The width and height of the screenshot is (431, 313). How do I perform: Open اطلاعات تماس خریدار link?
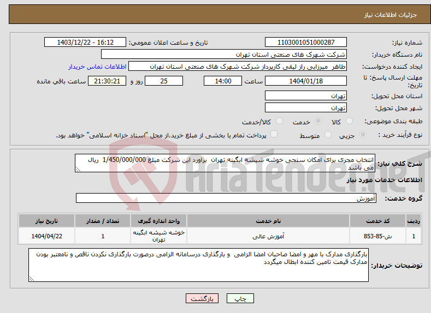[x=97, y=67]
